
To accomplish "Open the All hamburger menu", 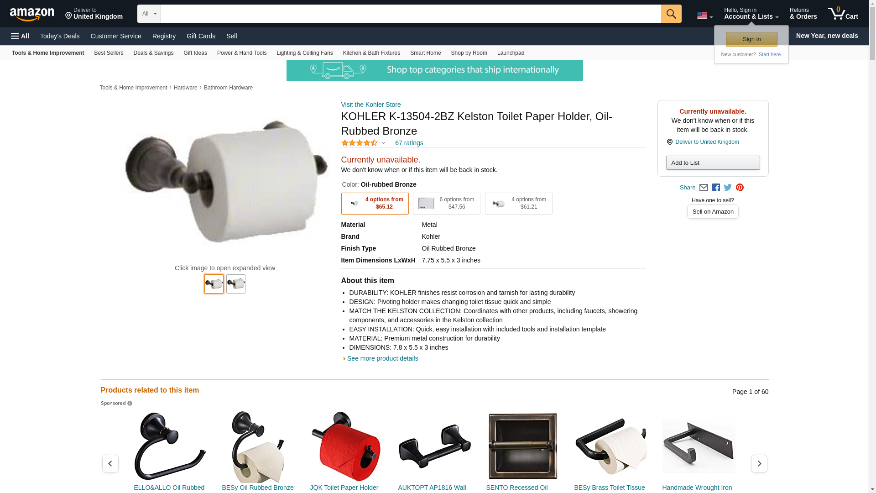I will click(20, 36).
